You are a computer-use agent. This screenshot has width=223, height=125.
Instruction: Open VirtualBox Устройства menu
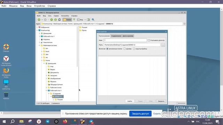tap(39, 6)
